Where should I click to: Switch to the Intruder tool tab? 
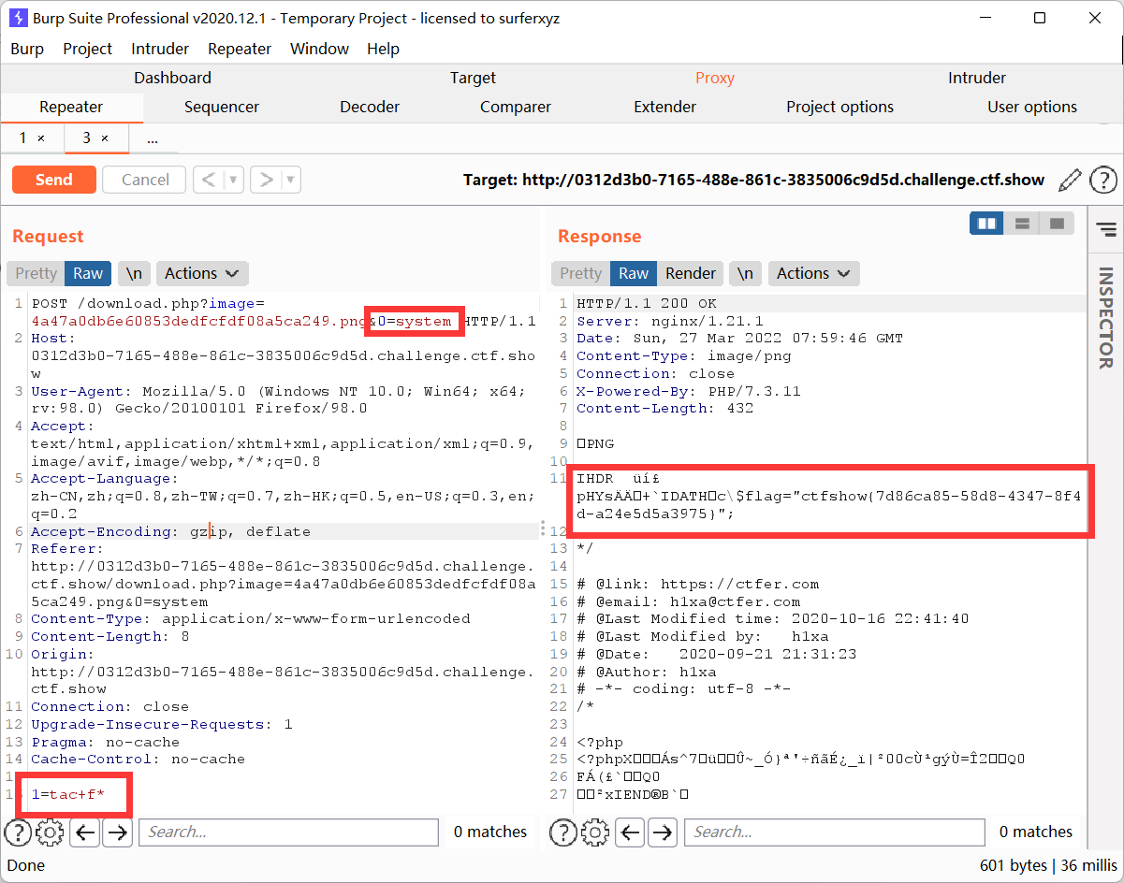click(x=977, y=78)
